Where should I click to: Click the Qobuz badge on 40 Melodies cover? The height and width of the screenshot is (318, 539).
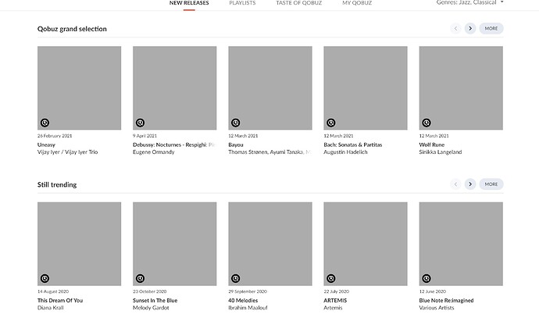click(x=235, y=278)
